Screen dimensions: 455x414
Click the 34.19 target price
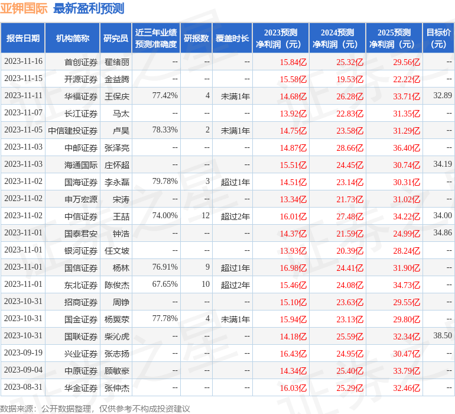point(443,164)
